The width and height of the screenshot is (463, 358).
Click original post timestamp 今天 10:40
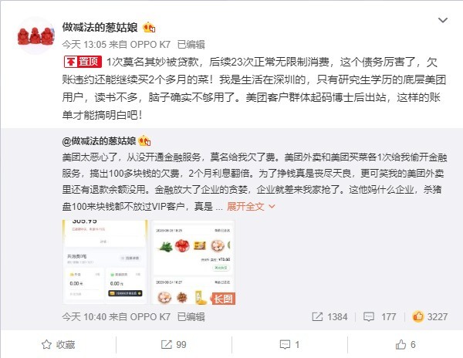[x=84, y=317]
